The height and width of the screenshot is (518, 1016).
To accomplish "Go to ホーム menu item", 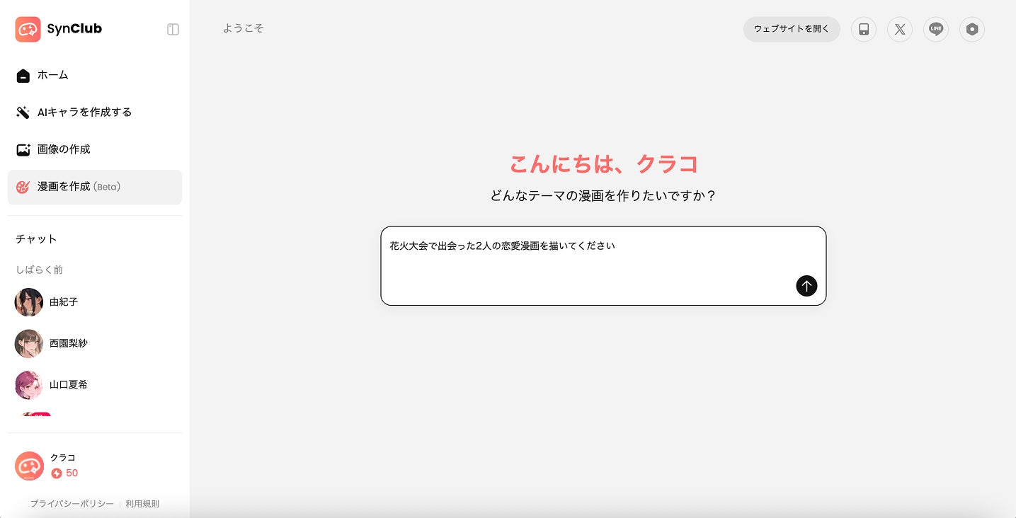I will point(95,75).
